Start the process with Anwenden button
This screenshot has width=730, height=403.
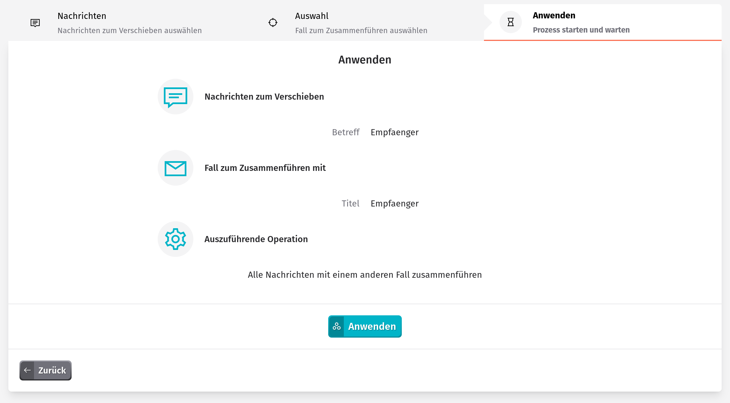pyautogui.click(x=365, y=326)
